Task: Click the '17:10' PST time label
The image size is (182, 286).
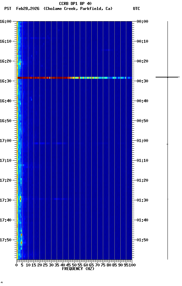Action: click(x=6, y=161)
